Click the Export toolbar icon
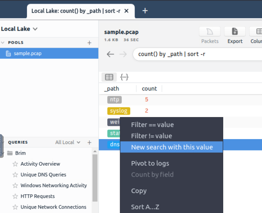The height and width of the screenshot is (213, 262). pos(235,32)
